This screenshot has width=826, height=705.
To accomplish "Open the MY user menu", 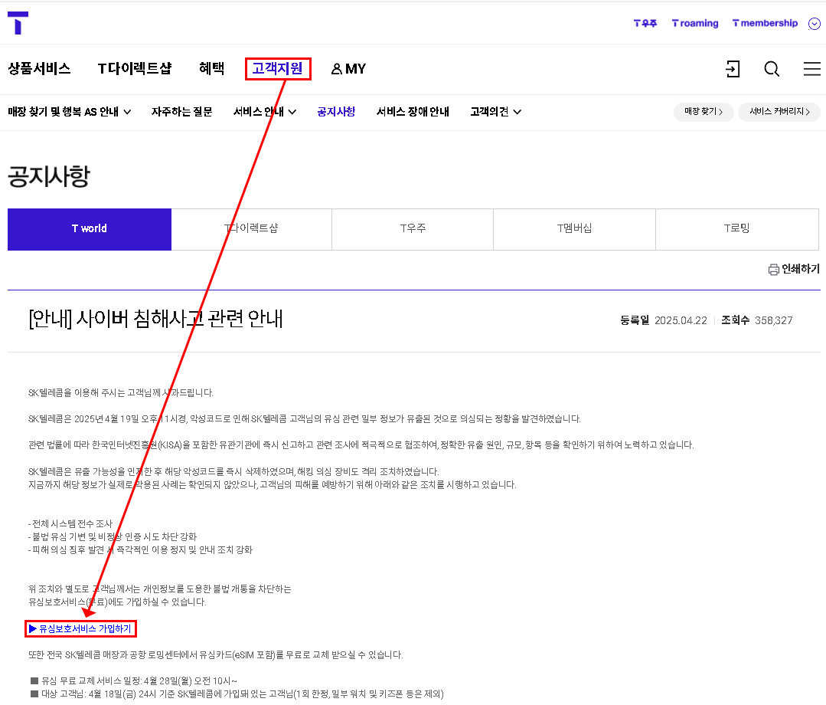I will click(348, 69).
